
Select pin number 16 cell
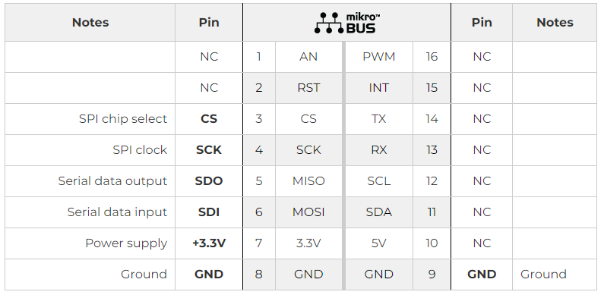click(x=432, y=57)
